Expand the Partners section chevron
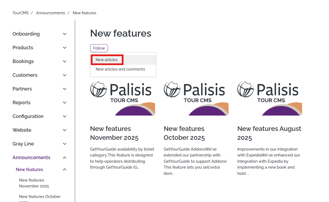Screen dimensions: 329x202 65,89
